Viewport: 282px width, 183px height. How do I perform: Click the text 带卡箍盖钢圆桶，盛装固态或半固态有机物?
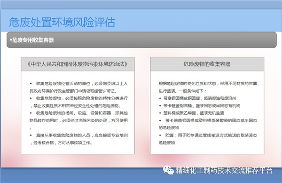(202, 106)
